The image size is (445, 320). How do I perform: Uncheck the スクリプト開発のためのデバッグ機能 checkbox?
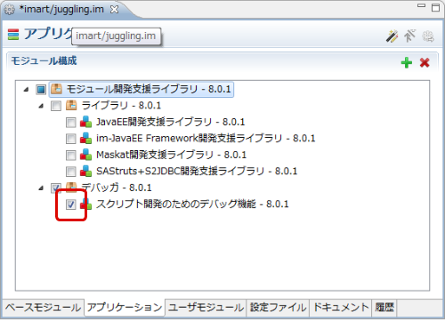click(71, 204)
